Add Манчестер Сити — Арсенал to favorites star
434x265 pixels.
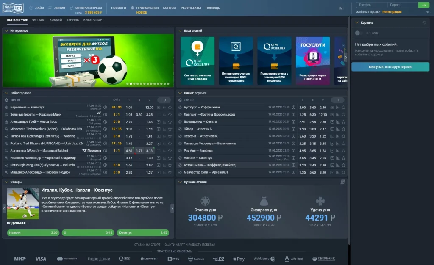(x=343, y=172)
